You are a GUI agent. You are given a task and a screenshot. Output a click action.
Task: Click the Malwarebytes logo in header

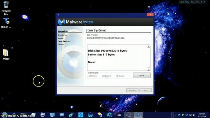pos(75,22)
